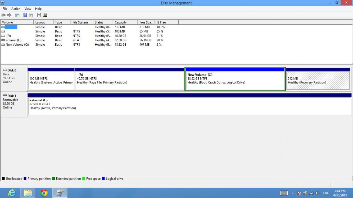Select the "external (E:)" volume name
Screen dimensions: 353x198
point(13,40)
